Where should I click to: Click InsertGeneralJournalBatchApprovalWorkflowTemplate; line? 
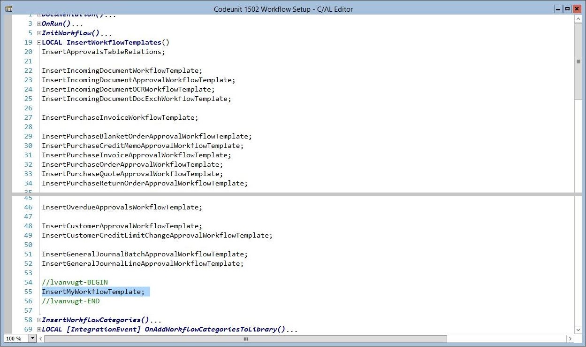pyautogui.click(x=145, y=254)
